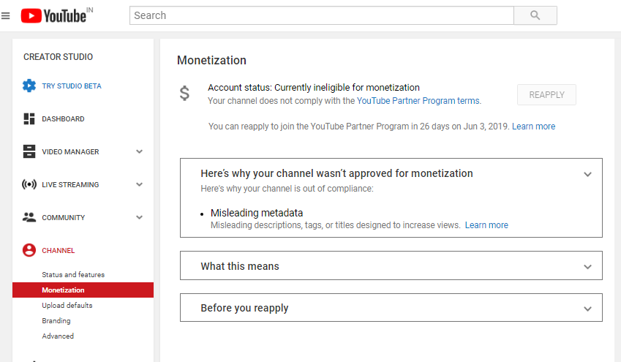
Task: Expand the Live Streaming section
Action: [x=140, y=184]
